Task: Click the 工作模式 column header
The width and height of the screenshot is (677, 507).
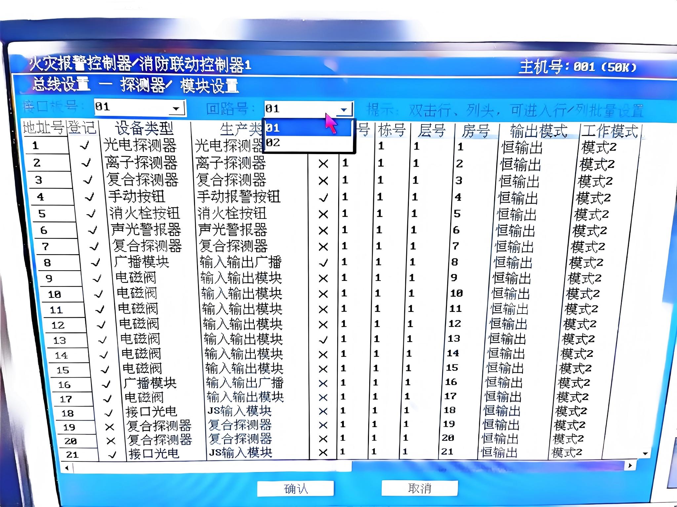Action: click(609, 131)
